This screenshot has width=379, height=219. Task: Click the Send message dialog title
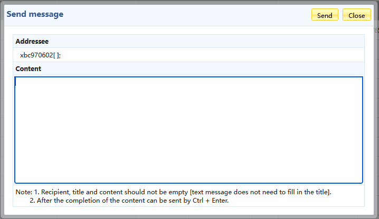point(35,14)
